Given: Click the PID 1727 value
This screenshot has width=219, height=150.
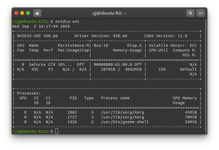Looking at the screenshot, I should (72, 117).
